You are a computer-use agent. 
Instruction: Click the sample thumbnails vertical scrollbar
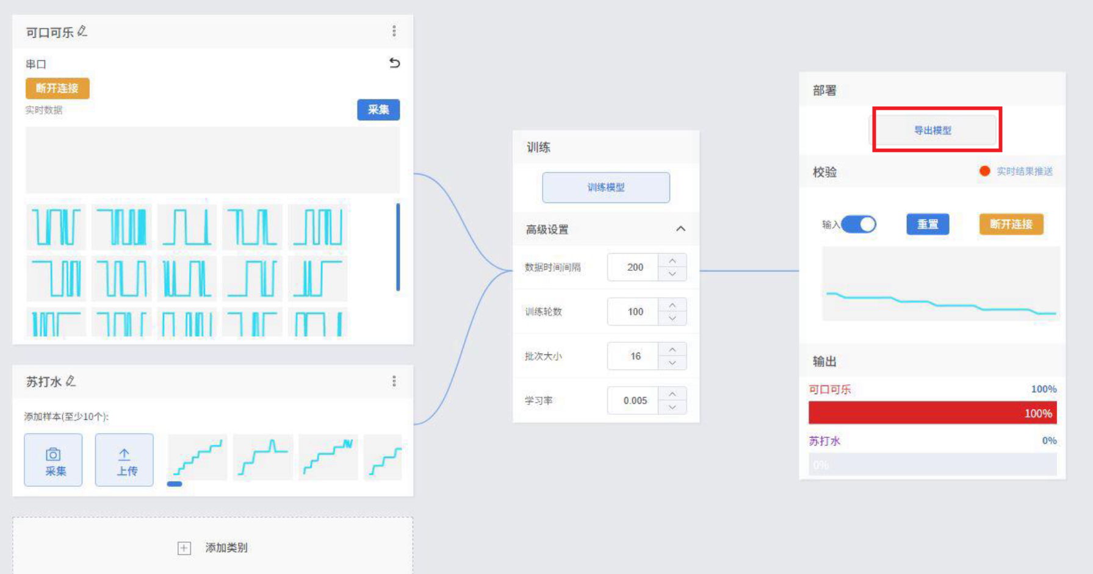tap(398, 247)
